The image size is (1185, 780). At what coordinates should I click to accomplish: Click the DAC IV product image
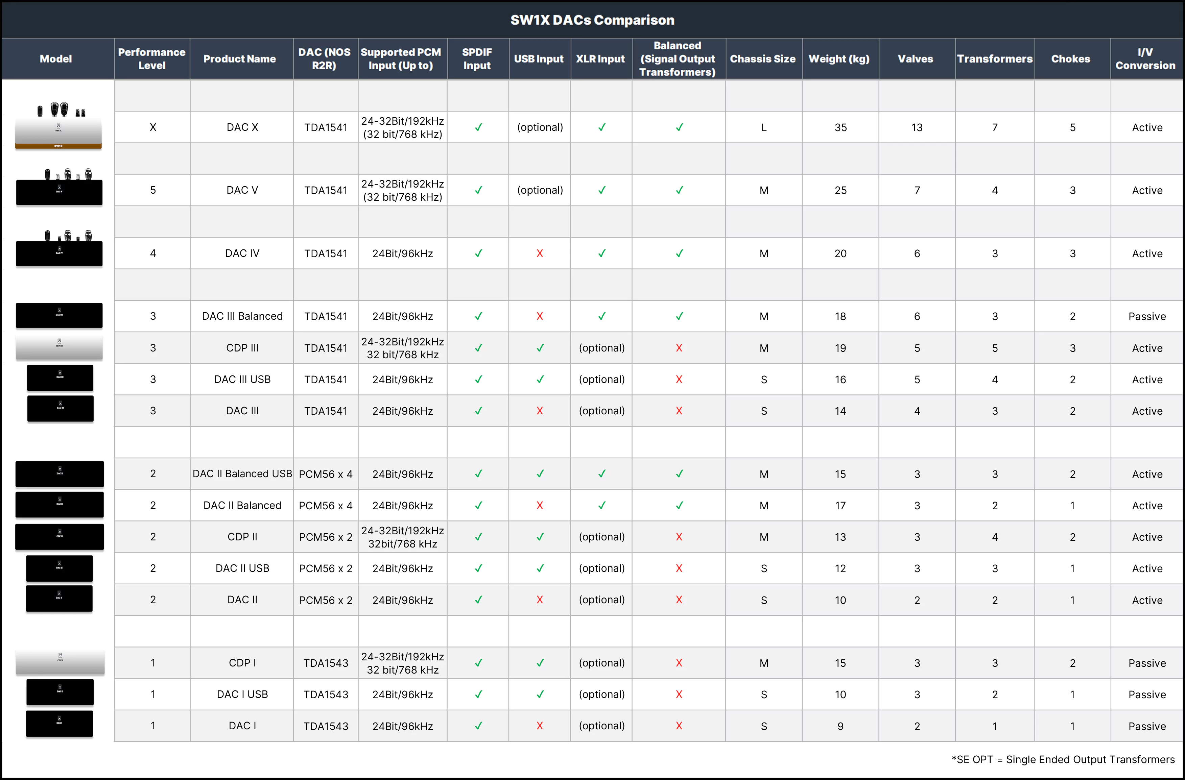(x=59, y=248)
